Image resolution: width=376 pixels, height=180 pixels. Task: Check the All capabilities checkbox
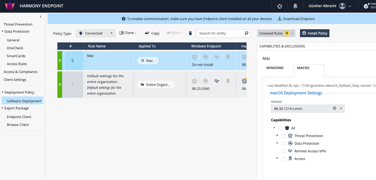(281, 128)
